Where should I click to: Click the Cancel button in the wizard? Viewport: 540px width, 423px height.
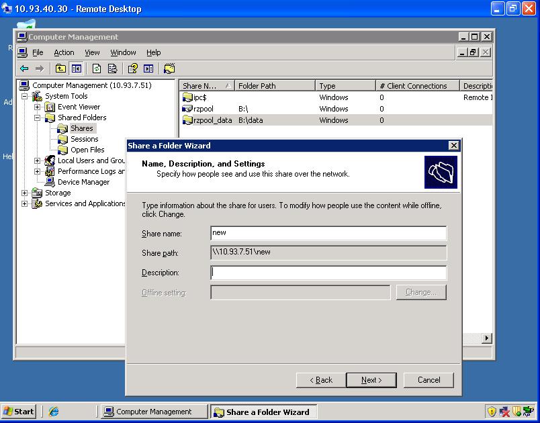[x=429, y=380]
